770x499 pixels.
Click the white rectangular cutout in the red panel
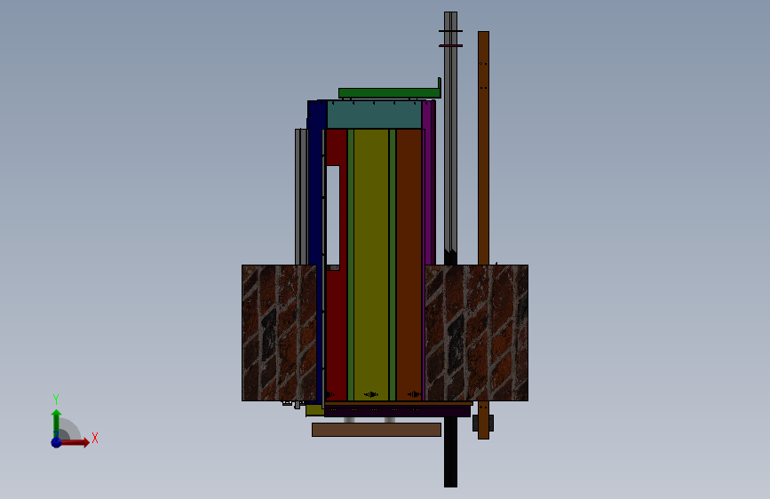tap(333, 216)
